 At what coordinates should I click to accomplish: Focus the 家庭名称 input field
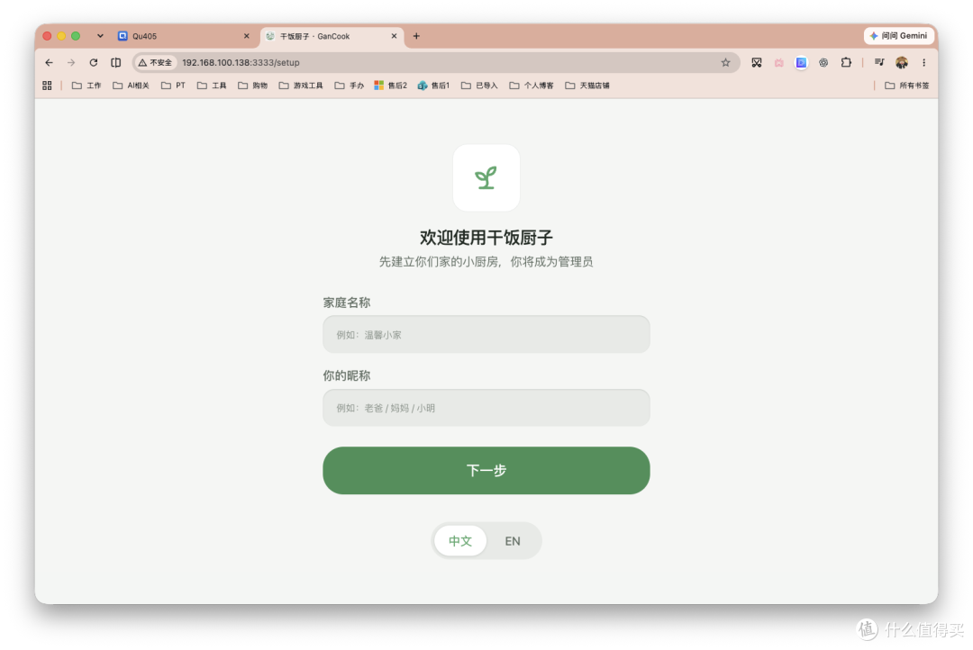pyautogui.click(x=486, y=335)
